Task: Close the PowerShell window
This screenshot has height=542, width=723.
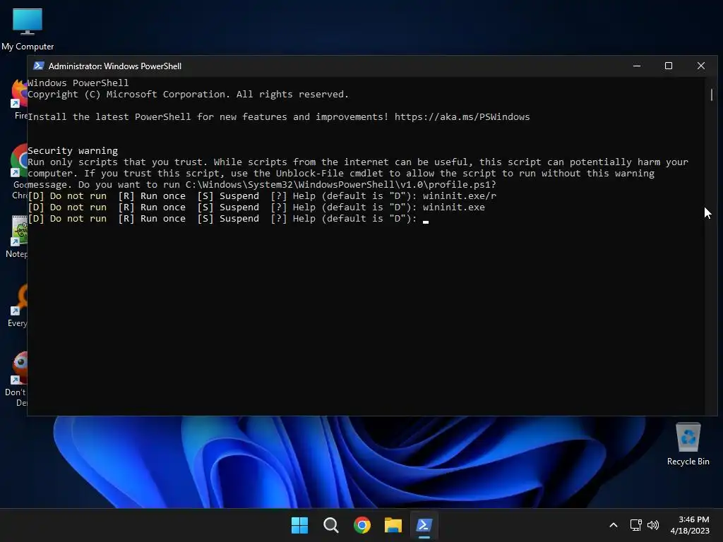Action: click(701, 66)
